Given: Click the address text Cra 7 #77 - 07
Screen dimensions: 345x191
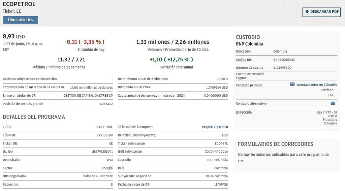Looking at the screenshot, I should point(327,112).
